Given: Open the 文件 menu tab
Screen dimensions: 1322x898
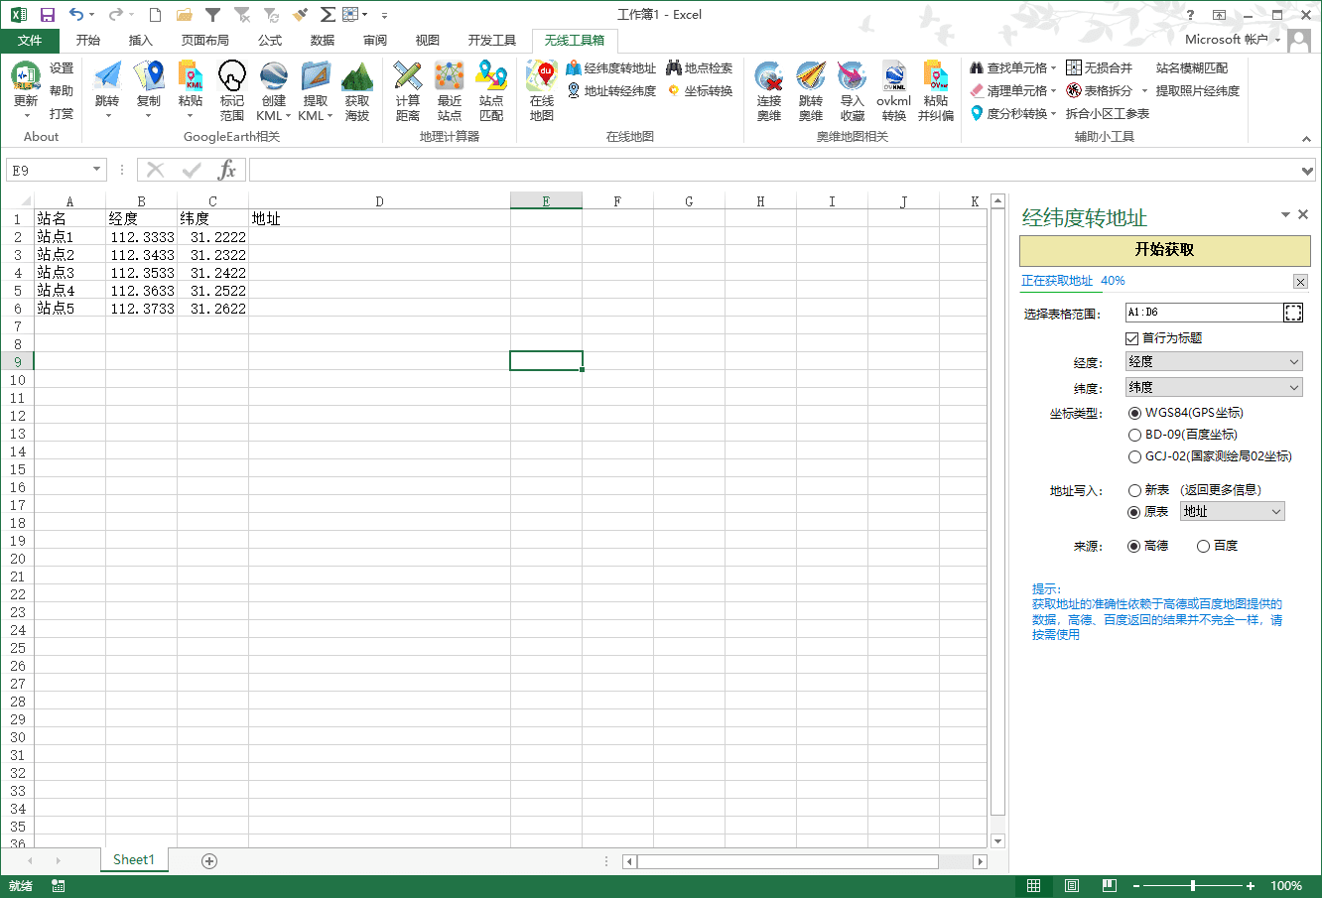Looking at the screenshot, I should point(30,41).
